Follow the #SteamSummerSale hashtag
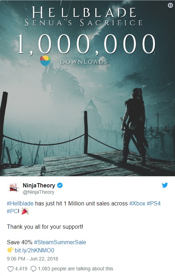This screenshot has width=175, height=276. 60,242
